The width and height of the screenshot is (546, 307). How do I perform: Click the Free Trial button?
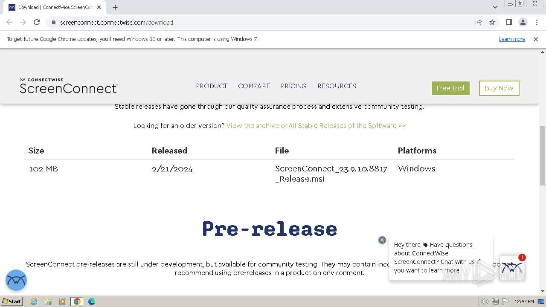tap(450, 88)
